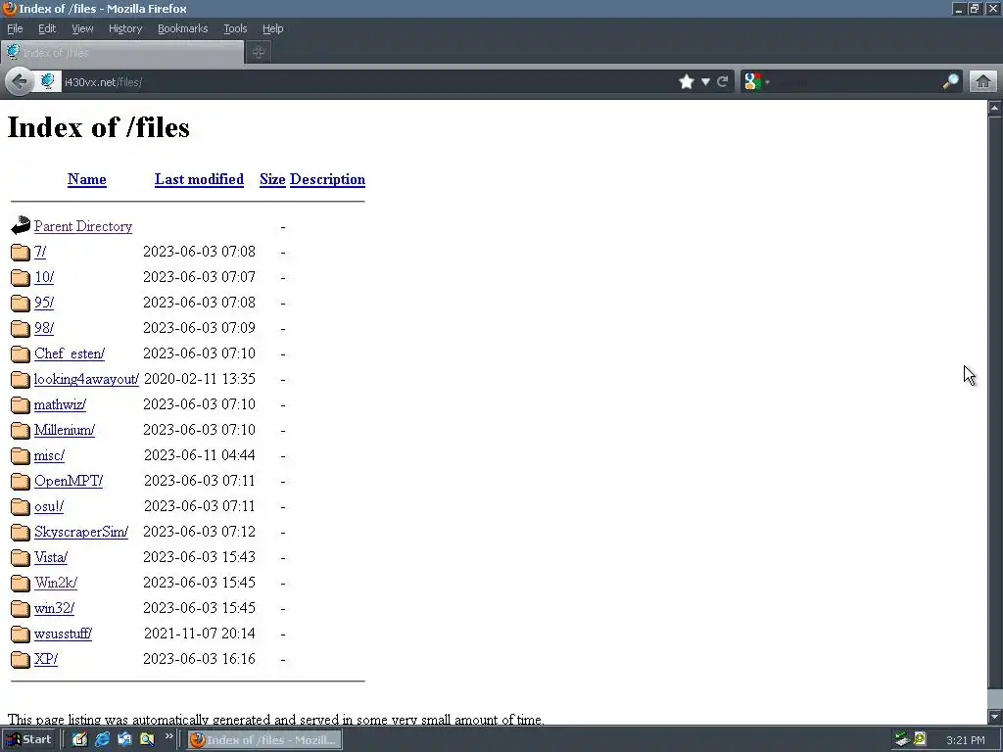Open the Win2k/ folder link
Viewport: 1003px width, 752px height.
click(x=56, y=583)
